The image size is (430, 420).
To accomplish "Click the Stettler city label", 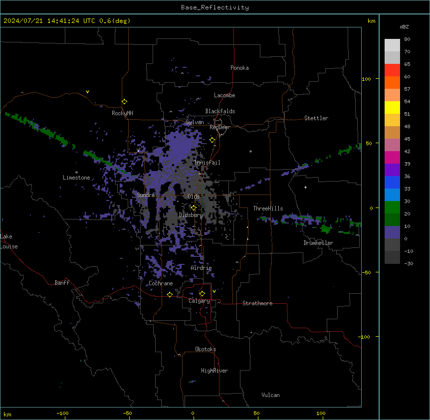I will tap(316, 118).
